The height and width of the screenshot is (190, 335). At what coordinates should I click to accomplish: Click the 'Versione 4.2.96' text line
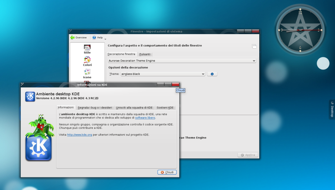click(x=67, y=98)
